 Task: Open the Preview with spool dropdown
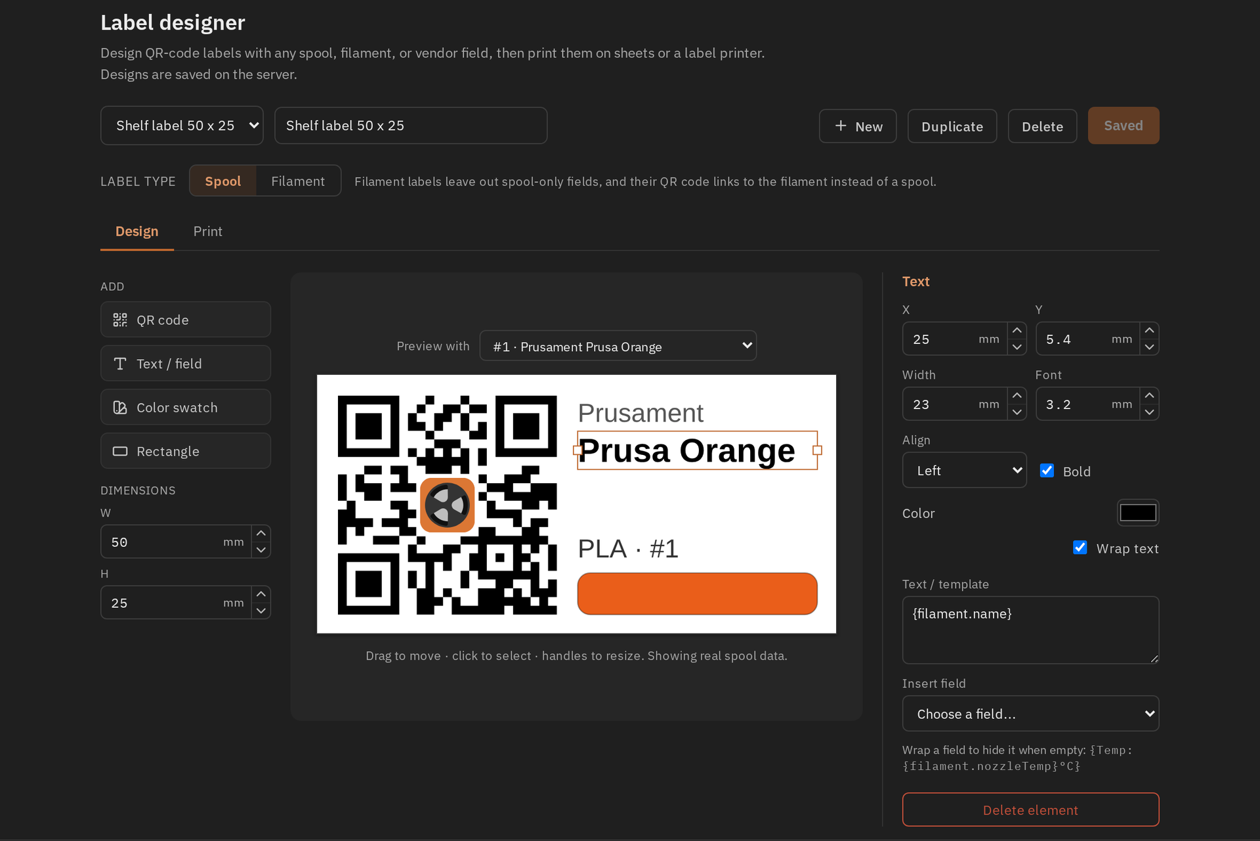pos(618,346)
